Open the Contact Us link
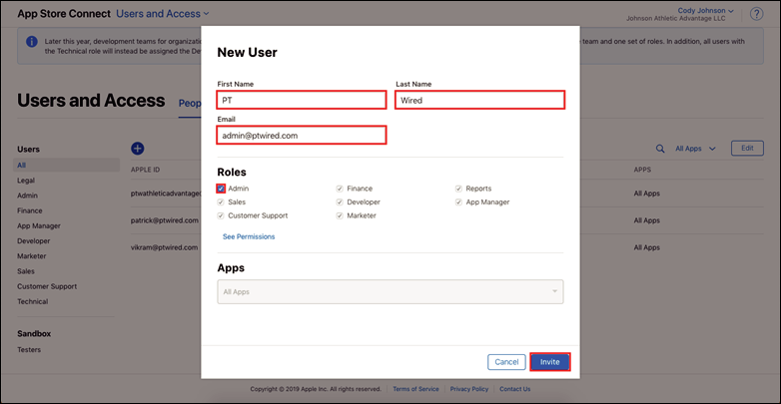781x404 pixels. [x=515, y=389]
